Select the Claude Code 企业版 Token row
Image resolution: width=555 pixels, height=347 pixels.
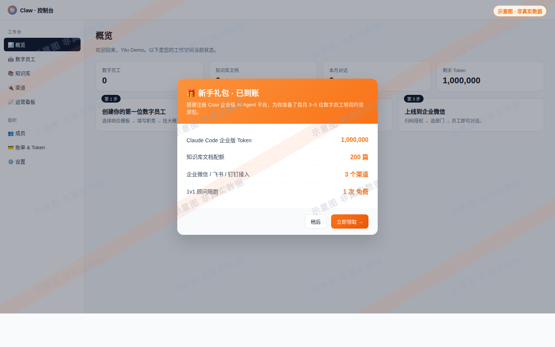(x=277, y=140)
